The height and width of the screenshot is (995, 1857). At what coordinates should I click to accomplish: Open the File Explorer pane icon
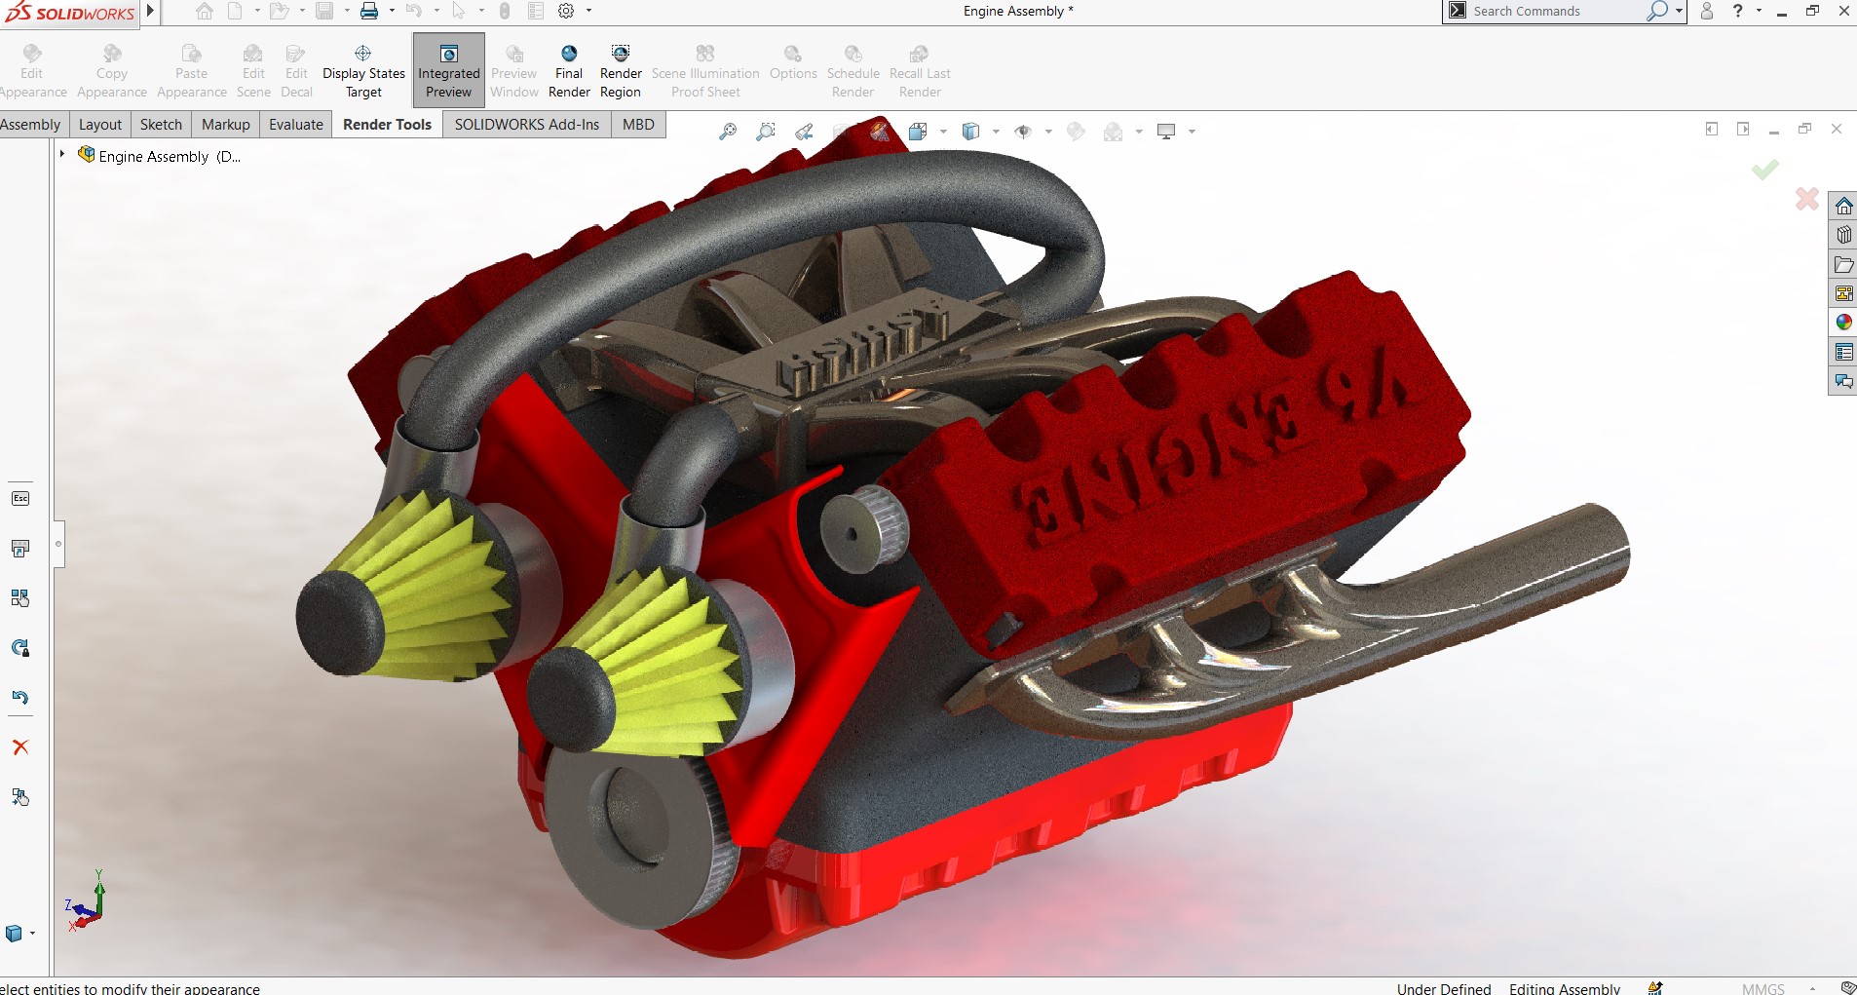pos(1843,264)
